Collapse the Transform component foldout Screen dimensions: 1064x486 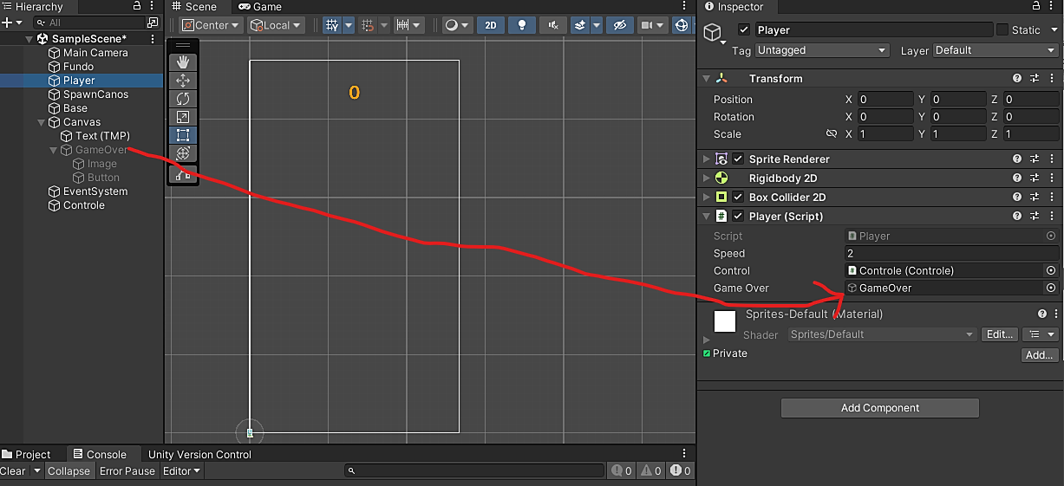[x=707, y=79]
